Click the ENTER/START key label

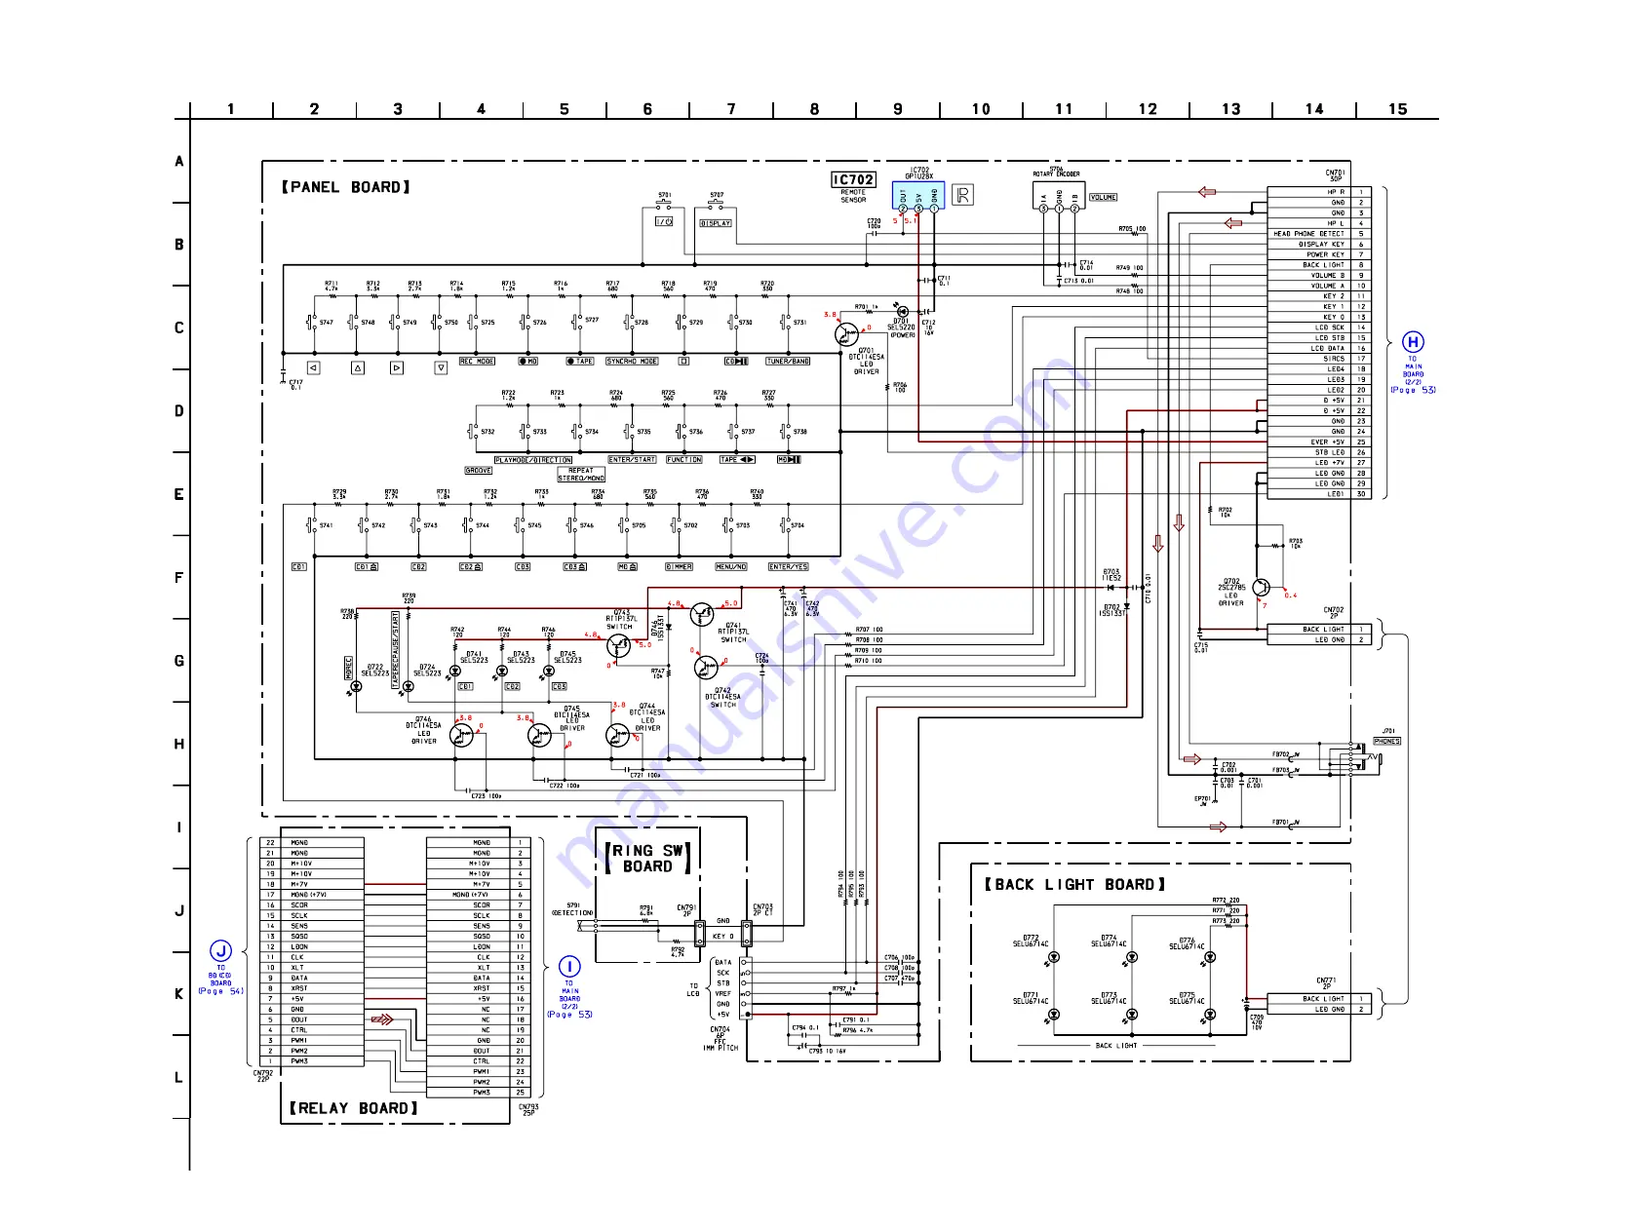(632, 460)
